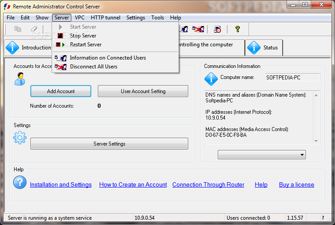Click the server stop toolbar icon

(x=217, y=29)
